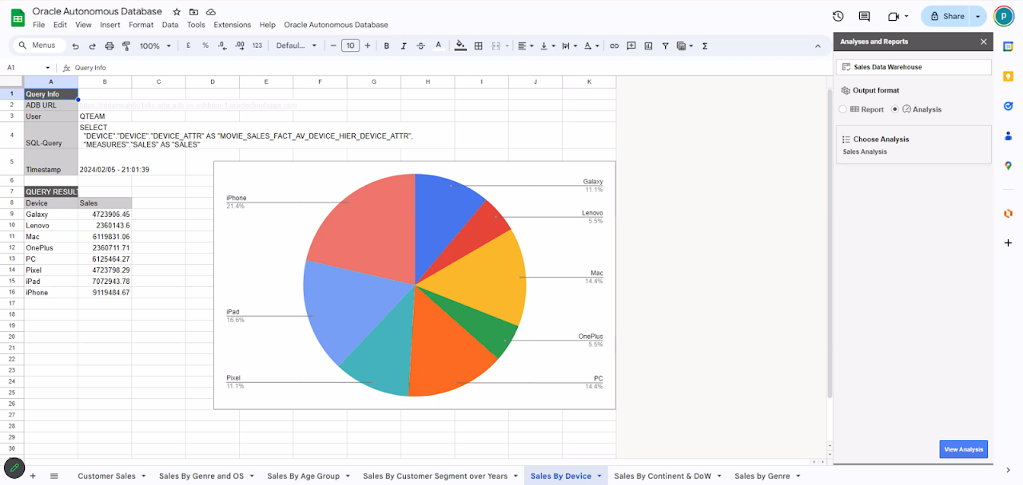Screen dimensions: 1023x485
Task: Open the zoom 100% dropdown
Action: pyautogui.click(x=154, y=46)
